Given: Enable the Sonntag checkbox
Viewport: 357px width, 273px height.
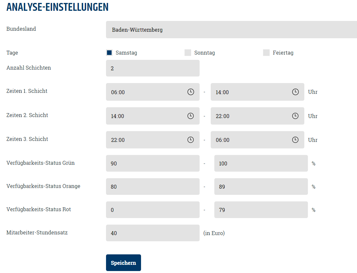Looking at the screenshot, I should [x=188, y=53].
